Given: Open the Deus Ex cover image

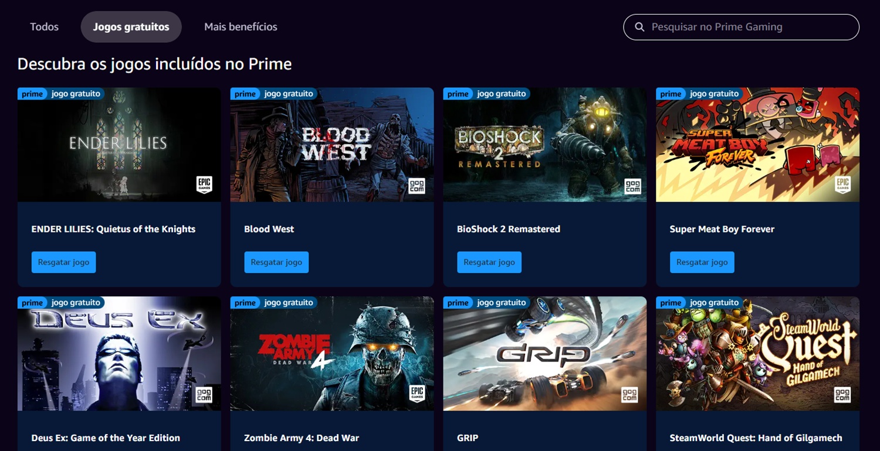Looking at the screenshot, I should 119,353.
